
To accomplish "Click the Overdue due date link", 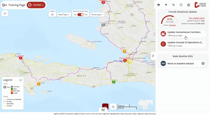I will (x=172, y=25).
